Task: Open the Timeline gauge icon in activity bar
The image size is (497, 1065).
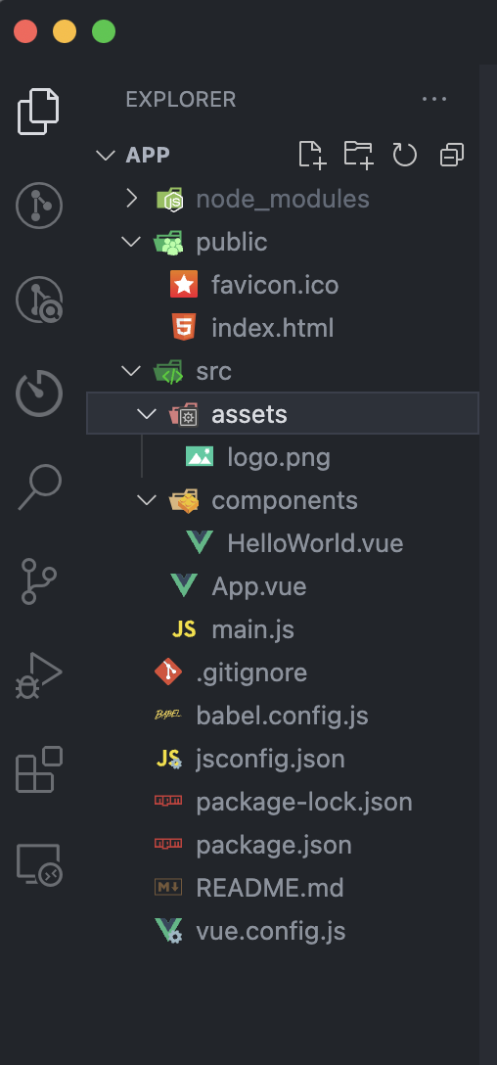Action: (39, 393)
